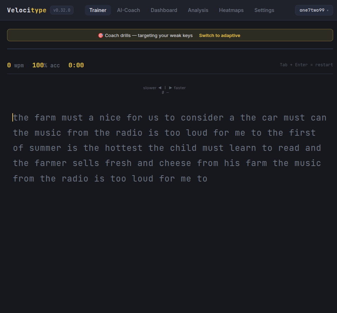The width and height of the screenshot is (337, 313).
Task: Expand the one7two99 user dropdown
Action: point(314,10)
